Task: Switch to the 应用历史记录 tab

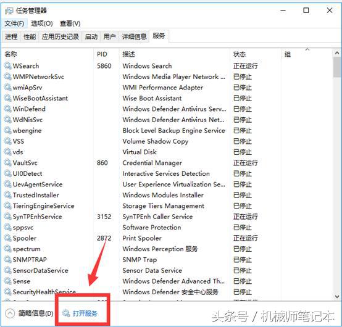Action: [x=60, y=36]
